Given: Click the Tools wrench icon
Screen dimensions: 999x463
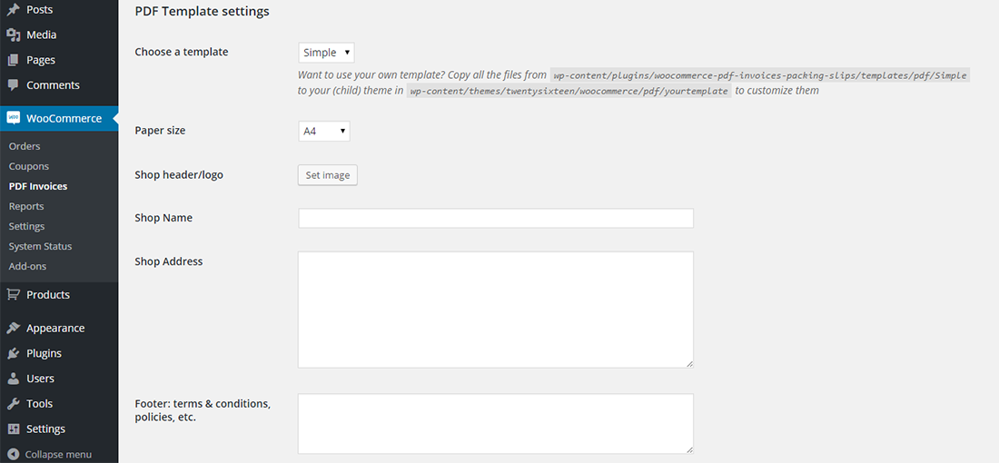Looking at the screenshot, I should pos(14,404).
